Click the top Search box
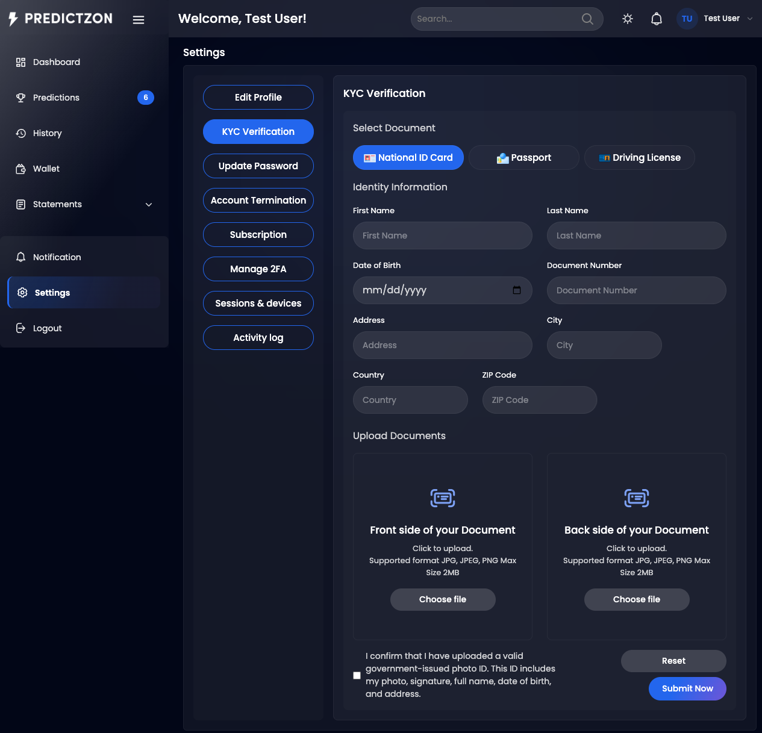 point(507,19)
